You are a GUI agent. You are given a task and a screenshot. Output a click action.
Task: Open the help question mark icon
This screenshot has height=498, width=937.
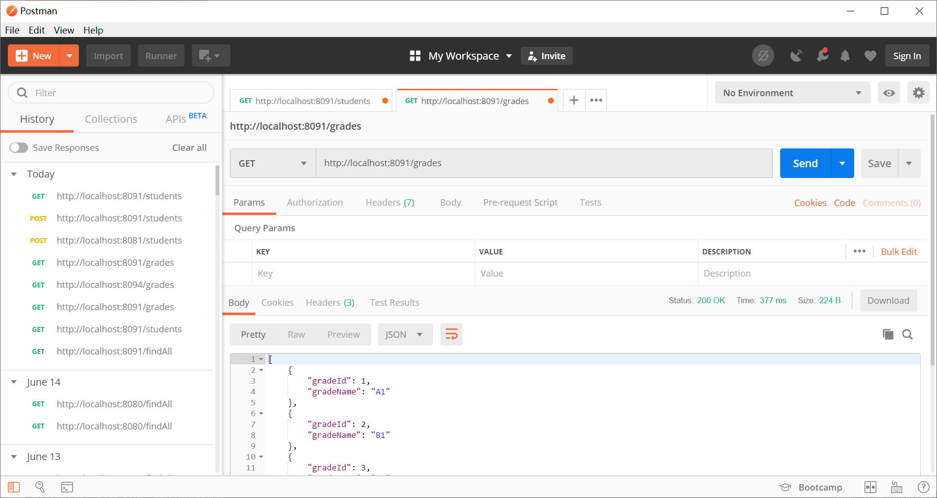[x=924, y=487]
